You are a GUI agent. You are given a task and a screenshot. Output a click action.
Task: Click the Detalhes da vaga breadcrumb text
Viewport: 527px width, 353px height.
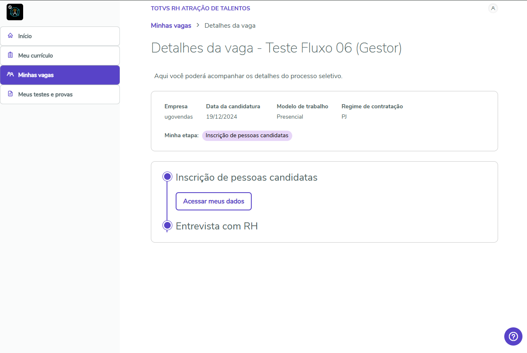(230, 26)
